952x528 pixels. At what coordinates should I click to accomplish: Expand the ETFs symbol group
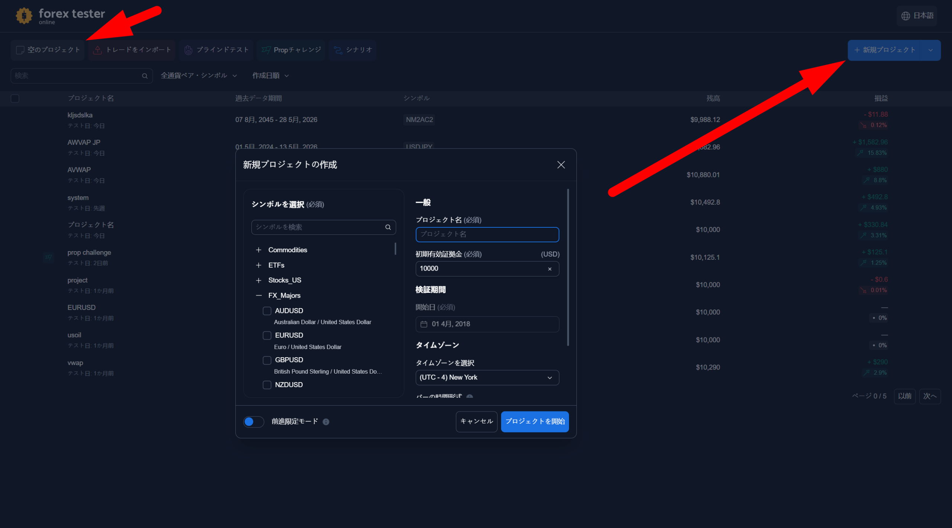click(x=258, y=265)
